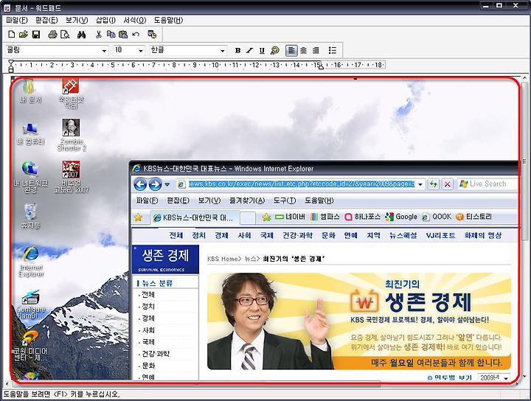Click the 내 네트워크 환경 desktop icon
Screen dimensions: 531x401
(x=30, y=177)
